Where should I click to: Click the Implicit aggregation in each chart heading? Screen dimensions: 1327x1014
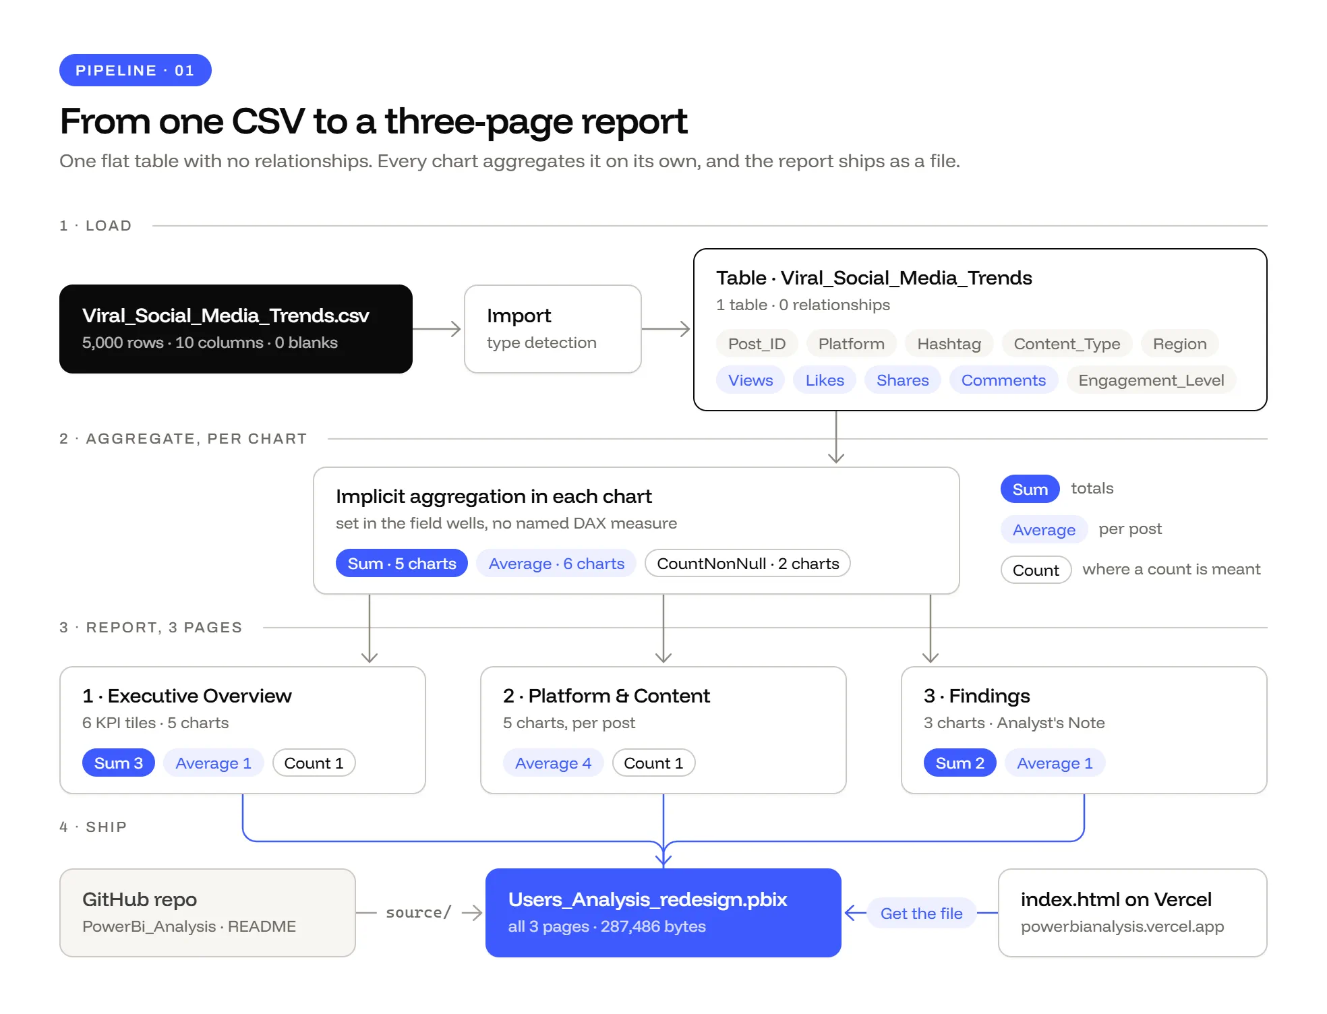494,496
